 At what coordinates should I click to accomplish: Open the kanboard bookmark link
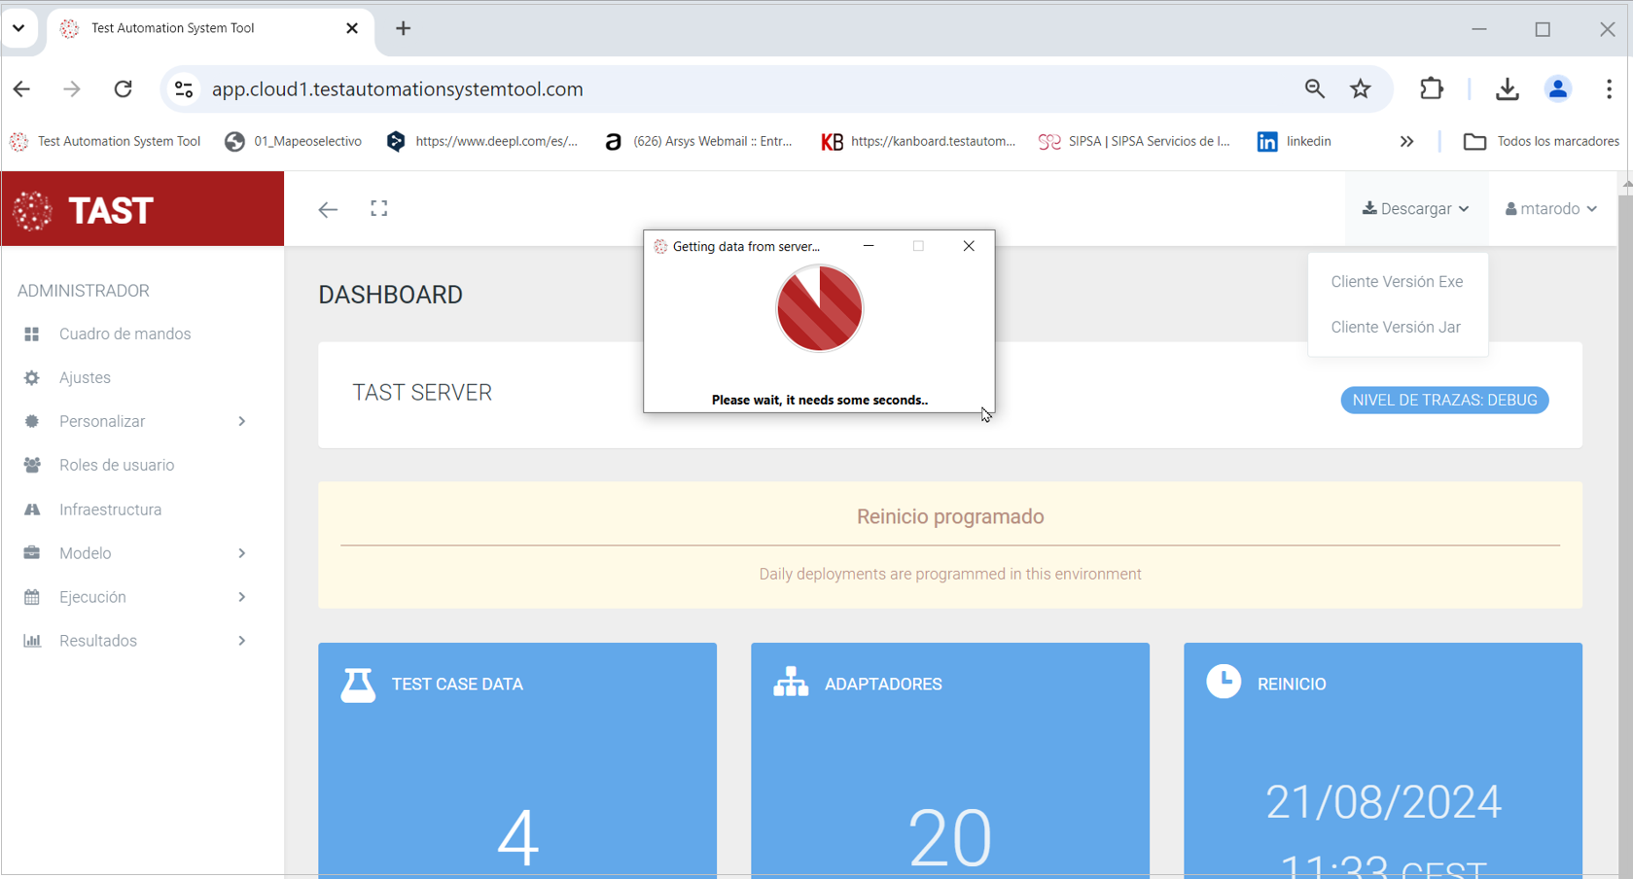pos(918,142)
